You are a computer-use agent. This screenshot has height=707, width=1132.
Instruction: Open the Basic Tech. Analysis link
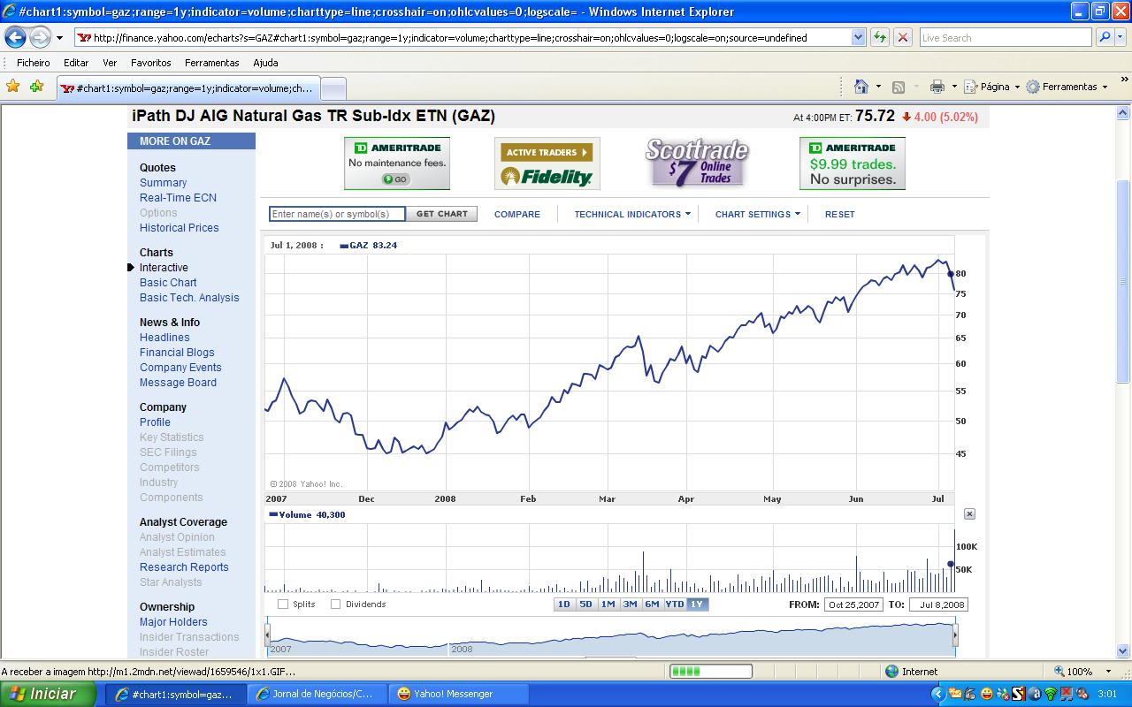click(x=189, y=298)
